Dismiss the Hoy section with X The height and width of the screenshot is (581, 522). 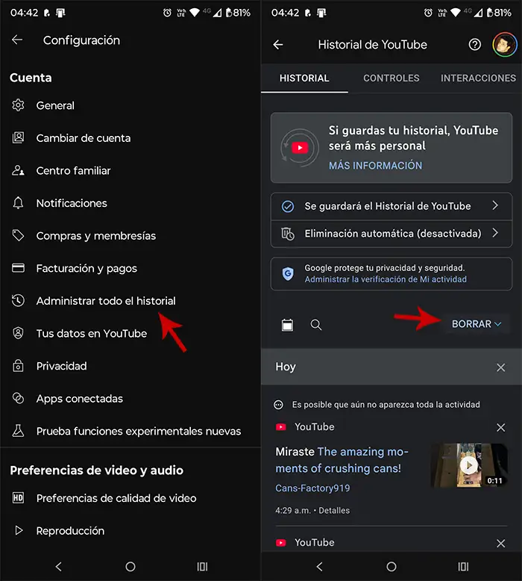point(501,367)
